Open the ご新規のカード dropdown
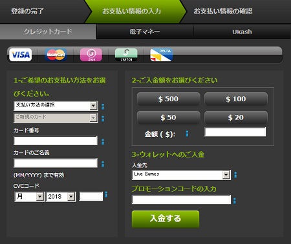 [x=56, y=117]
